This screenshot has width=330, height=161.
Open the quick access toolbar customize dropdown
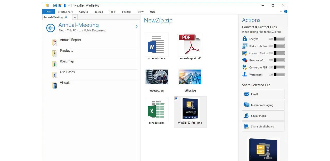[69, 6]
